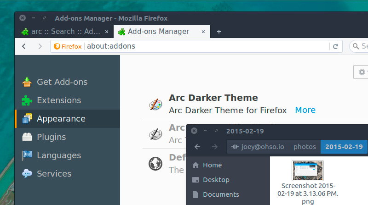The width and height of the screenshot is (368, 205).
Task: Select the photos breadcrumb in file manager
Action: [x=305, y=147]
